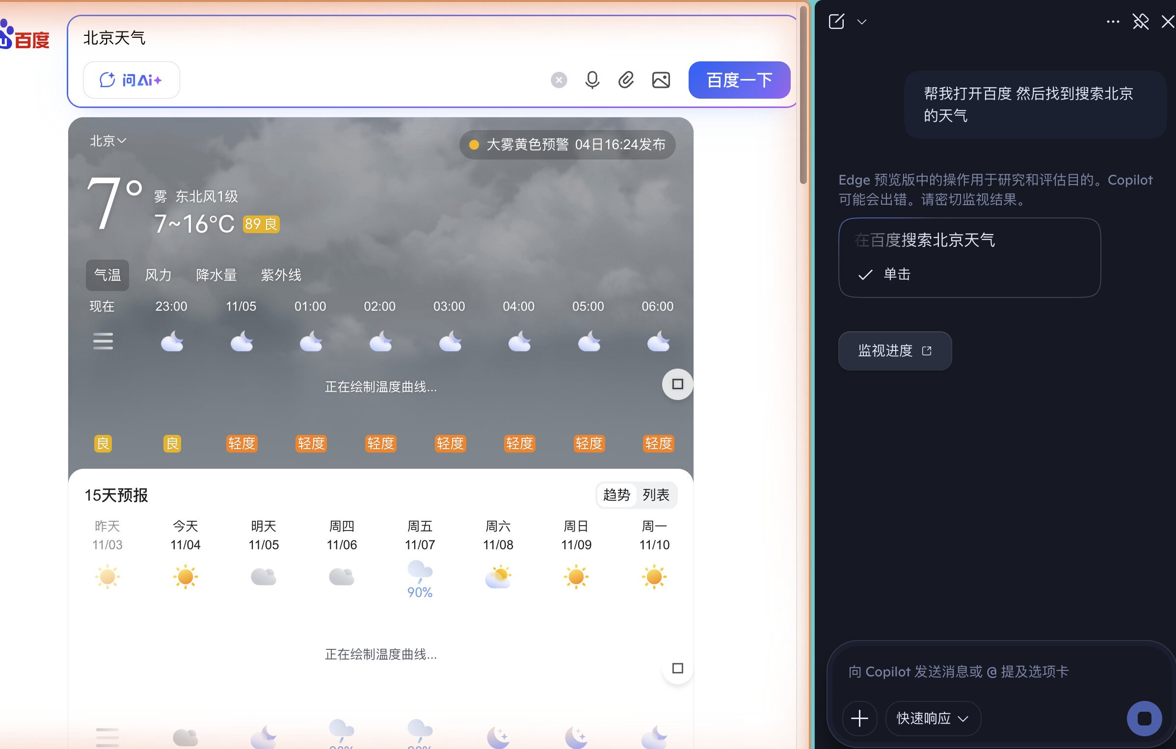1176x749 pixels.
Task: Expand chevron next to new chat icon
Action: point(862,22)
